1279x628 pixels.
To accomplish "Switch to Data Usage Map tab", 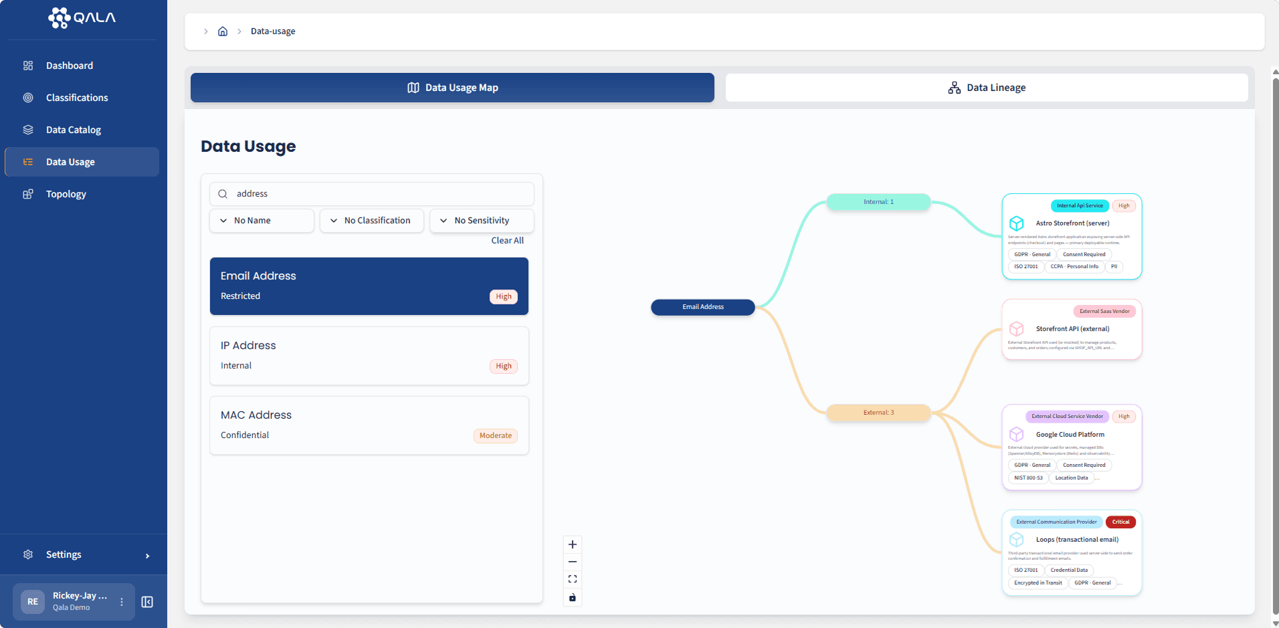I will 452,88.
